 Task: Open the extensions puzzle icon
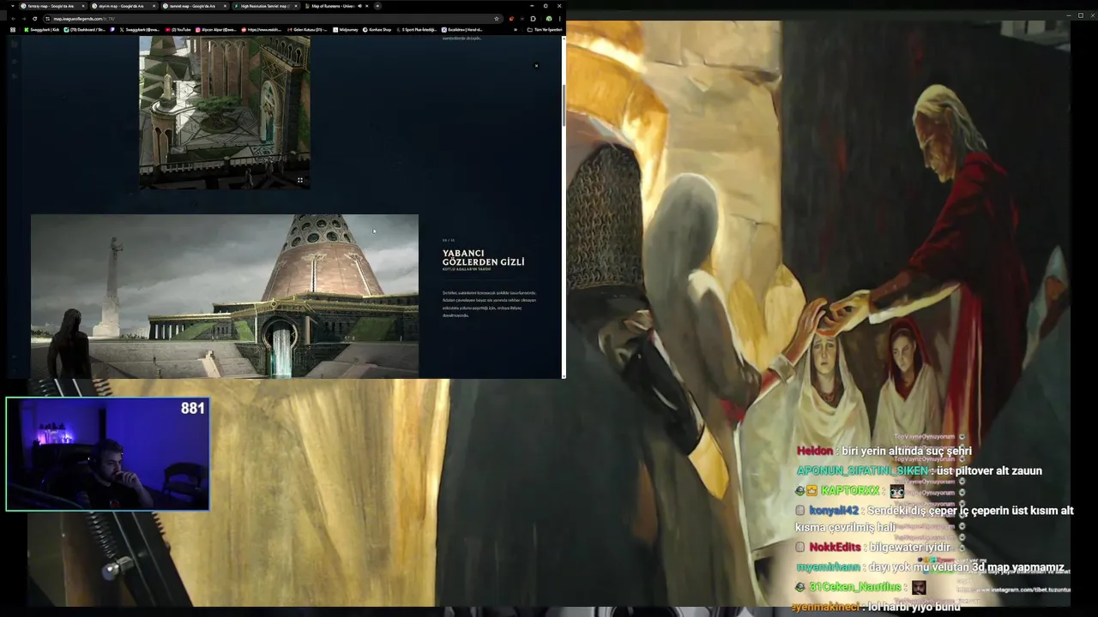click(533, 19)
